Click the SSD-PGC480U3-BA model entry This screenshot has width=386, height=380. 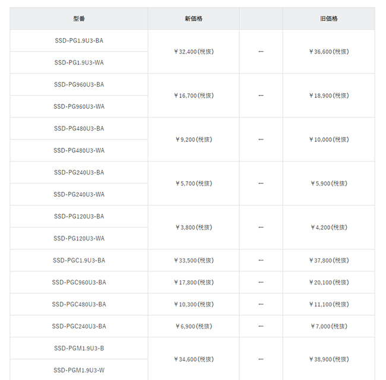[79, 304]
